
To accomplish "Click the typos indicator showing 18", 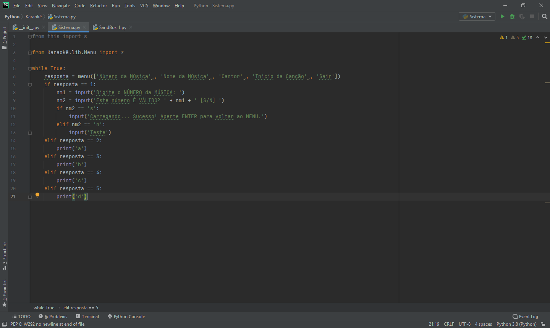I will [527, 37].
